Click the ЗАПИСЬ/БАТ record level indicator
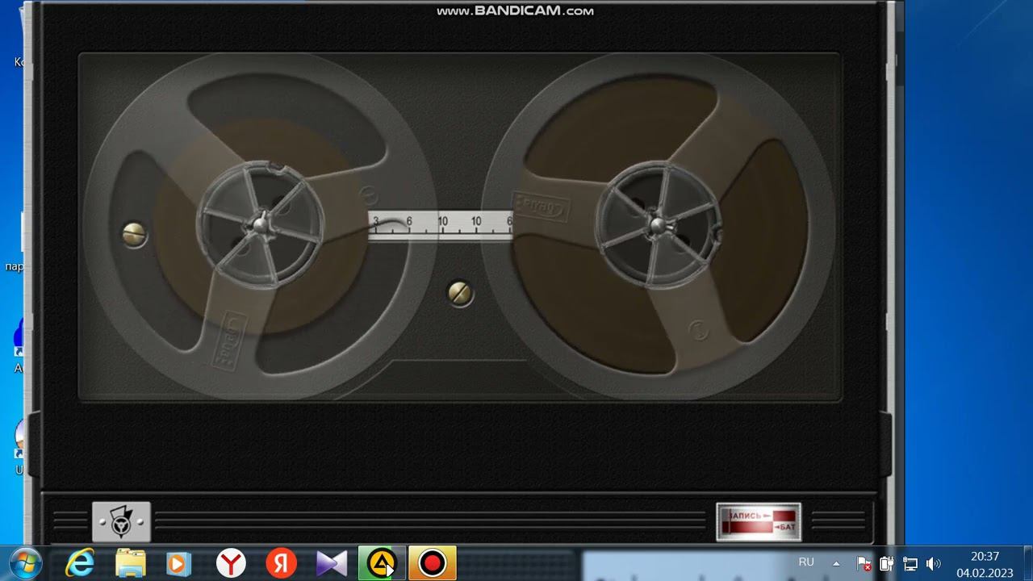The height and width of the screenshot is (581, 1033). coord(759,521)
